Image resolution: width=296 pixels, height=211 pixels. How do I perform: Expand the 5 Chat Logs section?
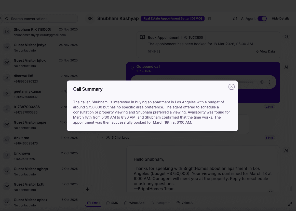[x=102, y=137]
